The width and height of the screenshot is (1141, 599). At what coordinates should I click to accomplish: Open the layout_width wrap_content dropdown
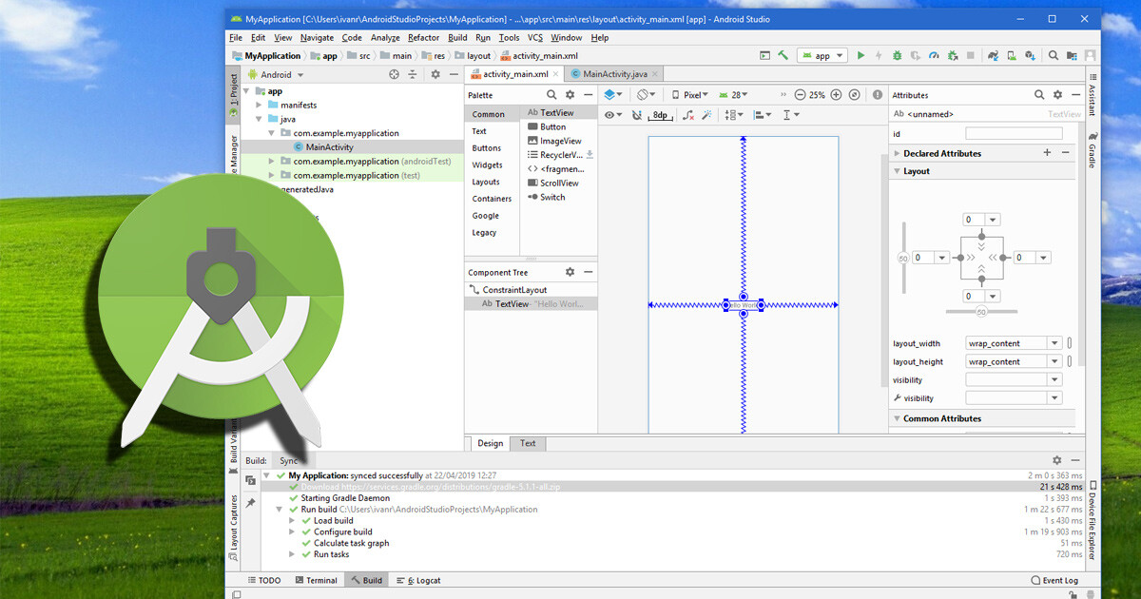click(x=1054, y=343)
